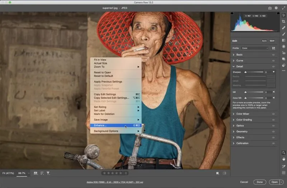Choose Reset to Default in context menu
This screenshot has width=287, height=188.
click(x=116, y=76)
